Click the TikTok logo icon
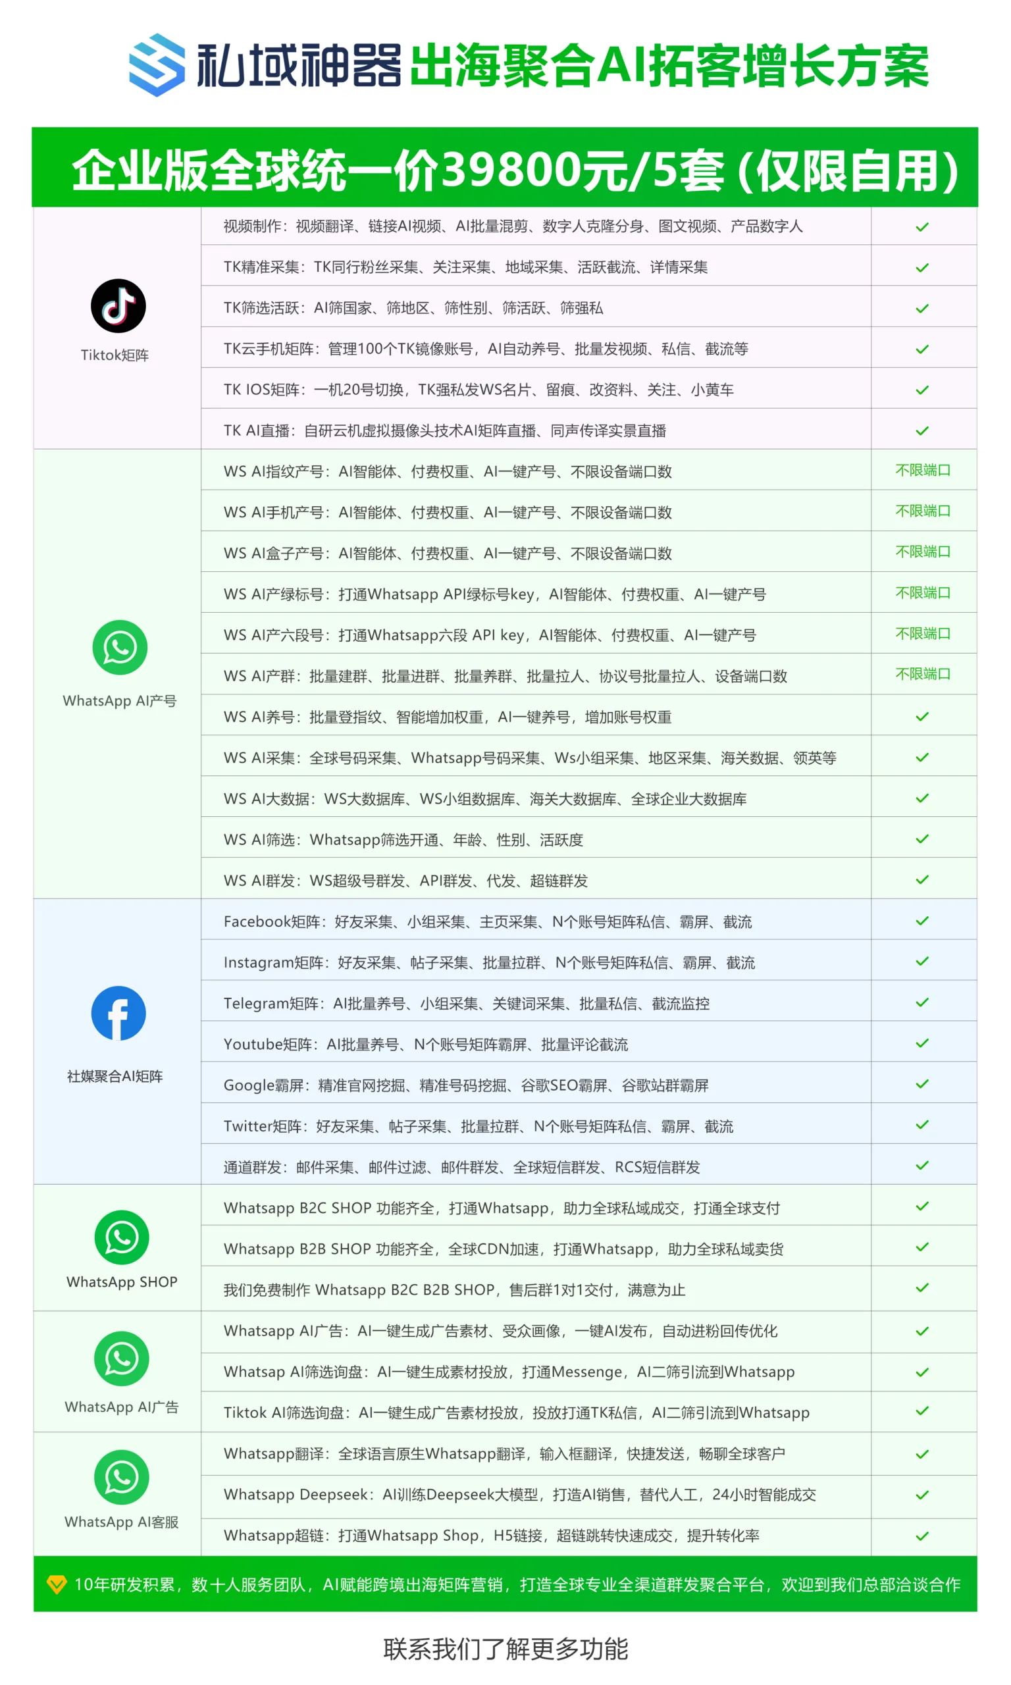Screen dimensions: 1011x1685 click(118, 306)
